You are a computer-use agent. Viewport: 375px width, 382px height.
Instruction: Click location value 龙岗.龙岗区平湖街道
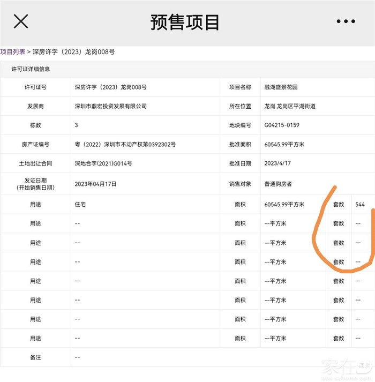(x=290, y=106)
